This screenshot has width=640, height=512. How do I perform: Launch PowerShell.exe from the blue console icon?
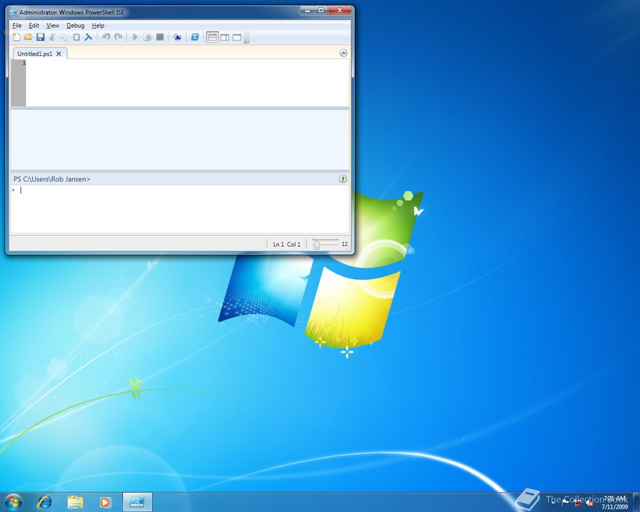click(195, 37)
